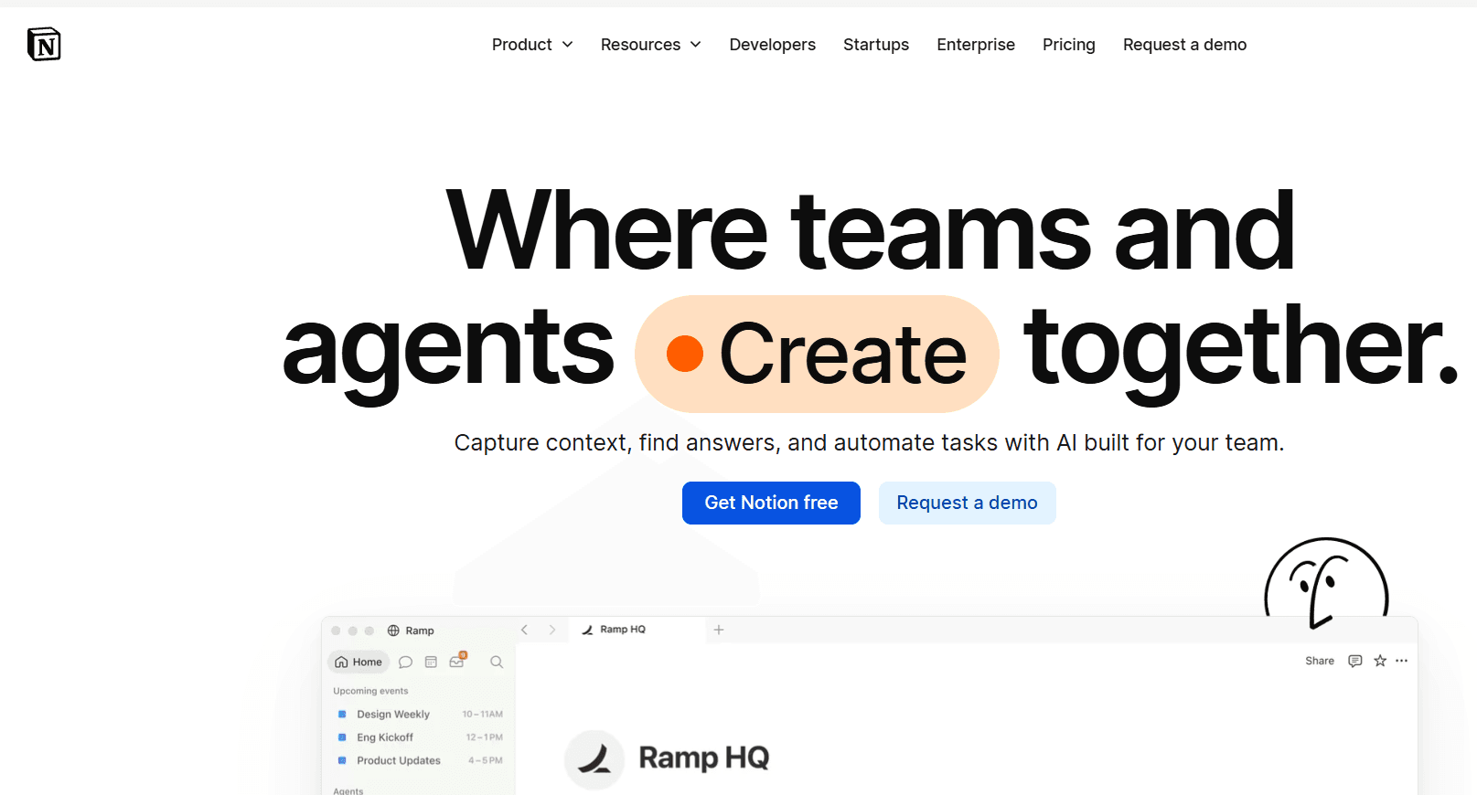Click the Share button in page header

click(1319, 661)
